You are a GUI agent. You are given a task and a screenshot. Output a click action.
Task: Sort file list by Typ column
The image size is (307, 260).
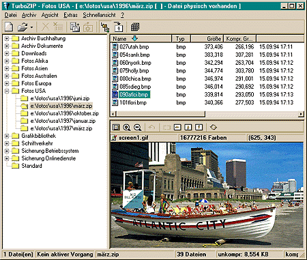(x=181, y=39)
